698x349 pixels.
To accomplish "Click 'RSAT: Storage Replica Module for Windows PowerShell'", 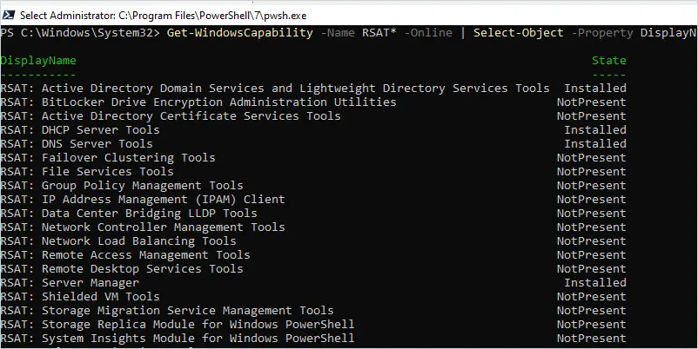I will (178, 325).
